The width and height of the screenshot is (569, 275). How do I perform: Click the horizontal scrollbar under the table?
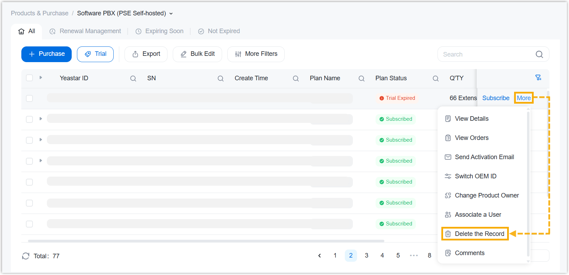206,241
